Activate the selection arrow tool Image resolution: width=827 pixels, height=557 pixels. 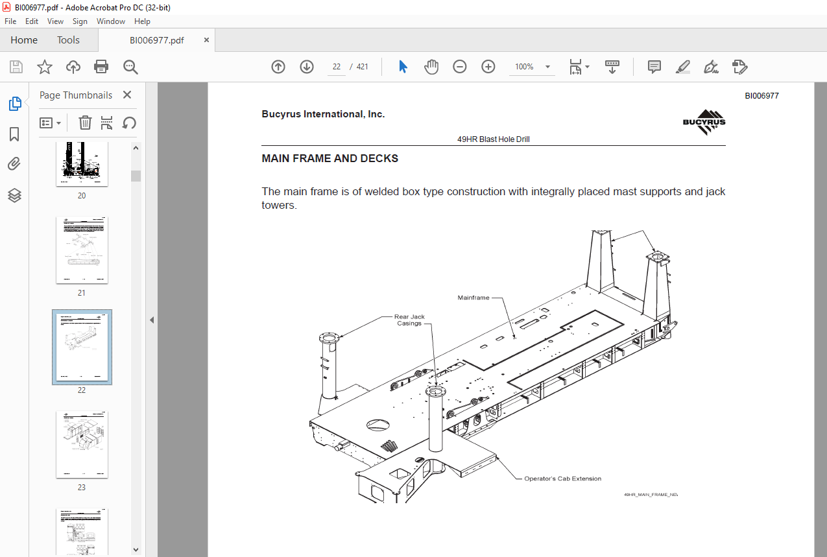(403, 67)
